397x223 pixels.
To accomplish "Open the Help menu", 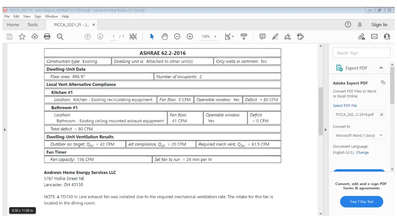I will click(x=65, y=16).
